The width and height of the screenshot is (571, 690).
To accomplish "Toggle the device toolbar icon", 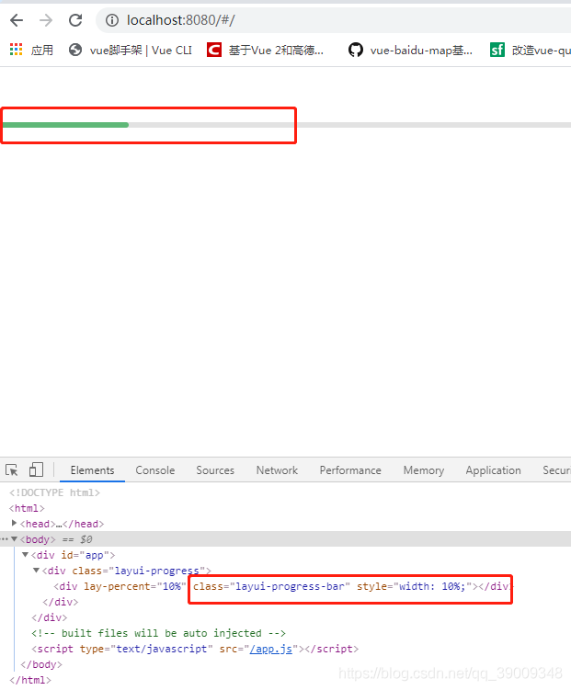I will [36, 470].
